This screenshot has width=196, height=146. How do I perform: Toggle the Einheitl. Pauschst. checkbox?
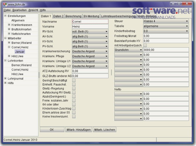(74, 84)
